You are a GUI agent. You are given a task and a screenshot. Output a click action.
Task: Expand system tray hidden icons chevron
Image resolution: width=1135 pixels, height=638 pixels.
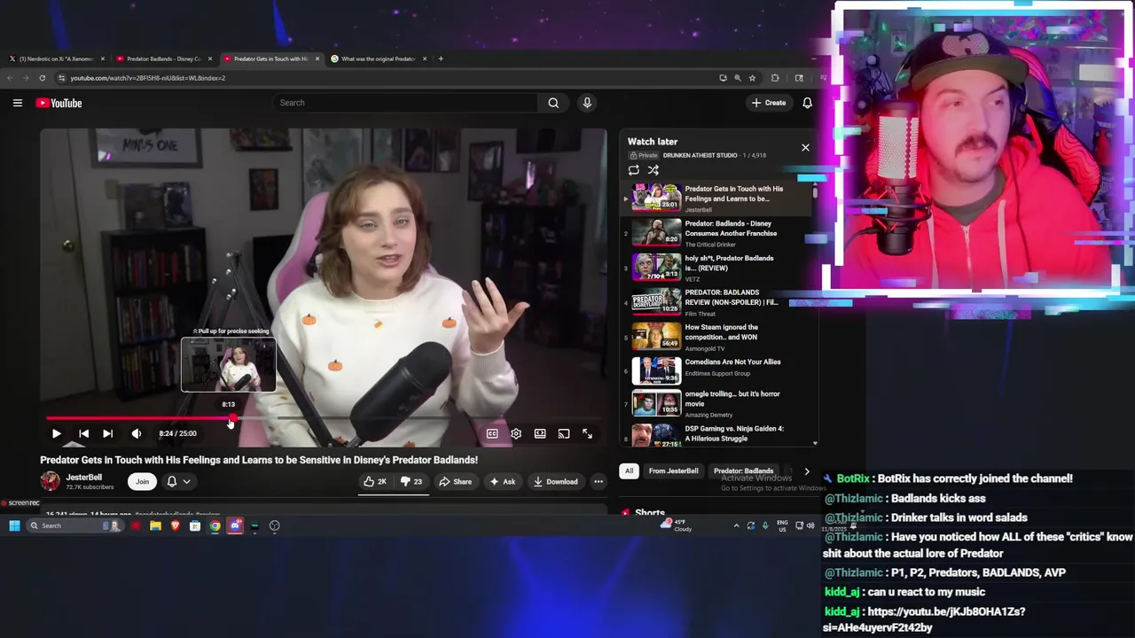pos(736,525)
